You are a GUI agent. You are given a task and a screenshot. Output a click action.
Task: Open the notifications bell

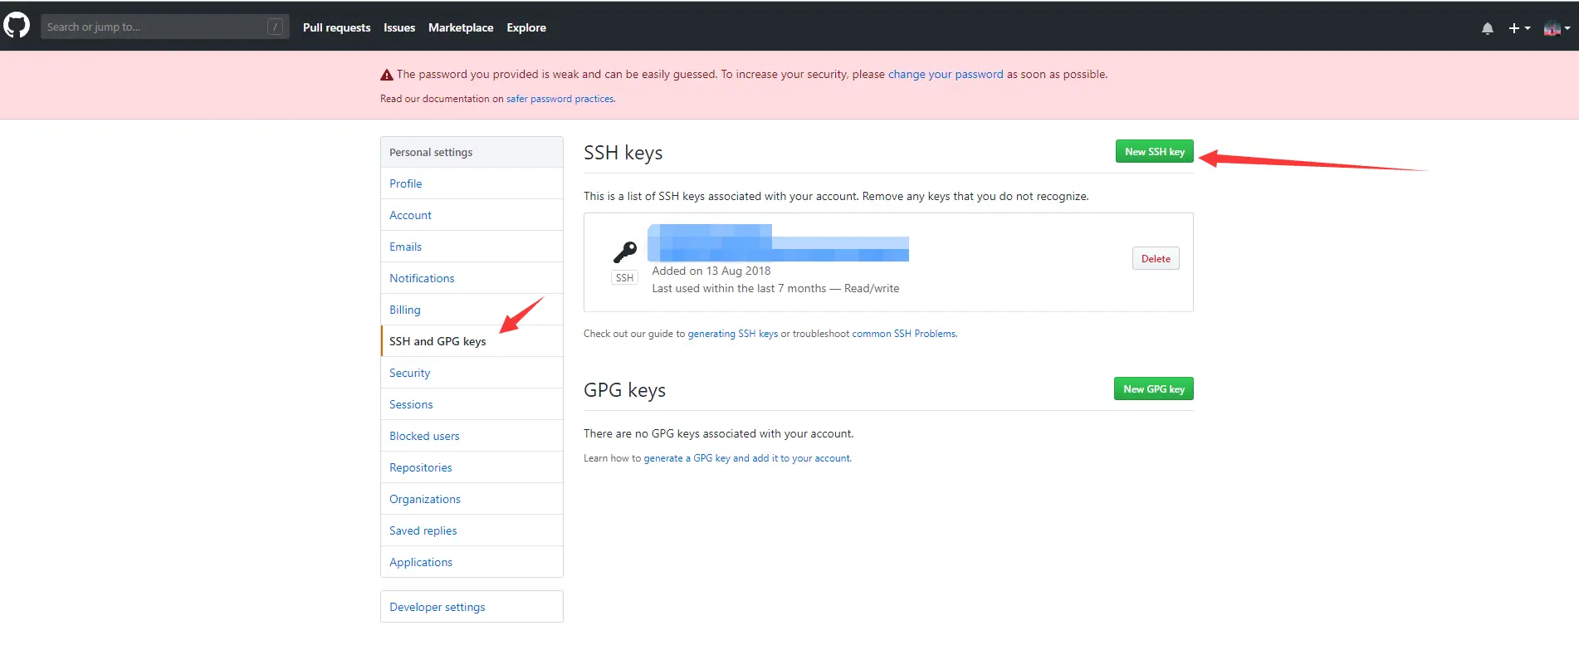[1487, 28]
